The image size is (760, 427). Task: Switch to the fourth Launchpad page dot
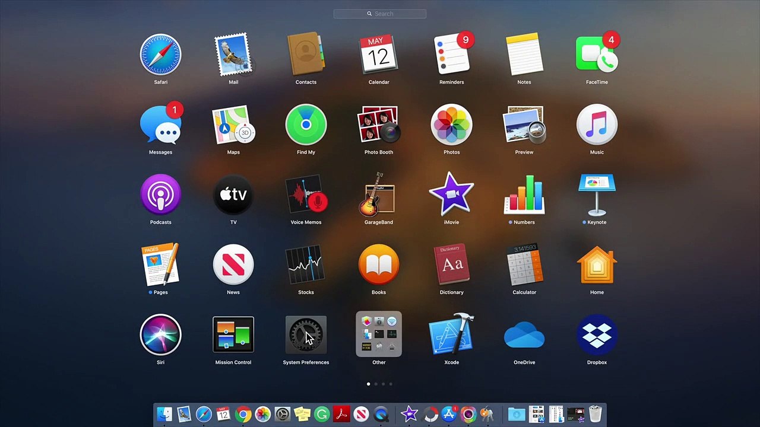[391, 384]
